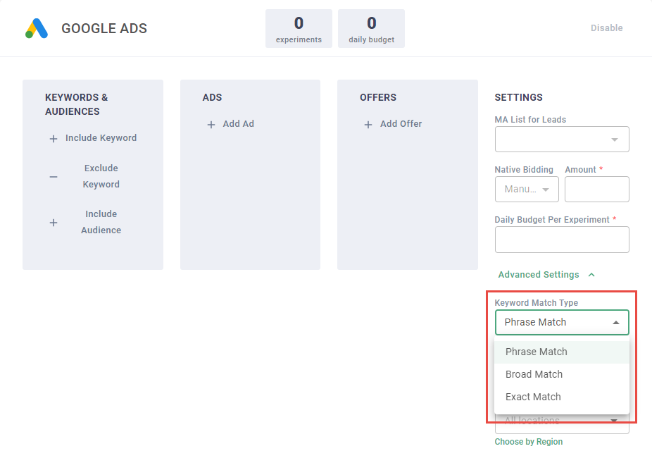Click the plus icon beside Include Audience
This screenshot has width=652, height=451.
pyautogui.click(x=54, y=223)
